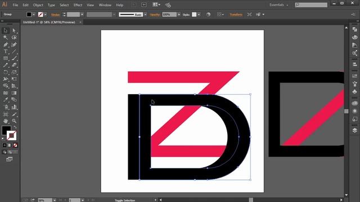Select the Lasso tool
Screen dimensions: 360x202
coord(14,38)
